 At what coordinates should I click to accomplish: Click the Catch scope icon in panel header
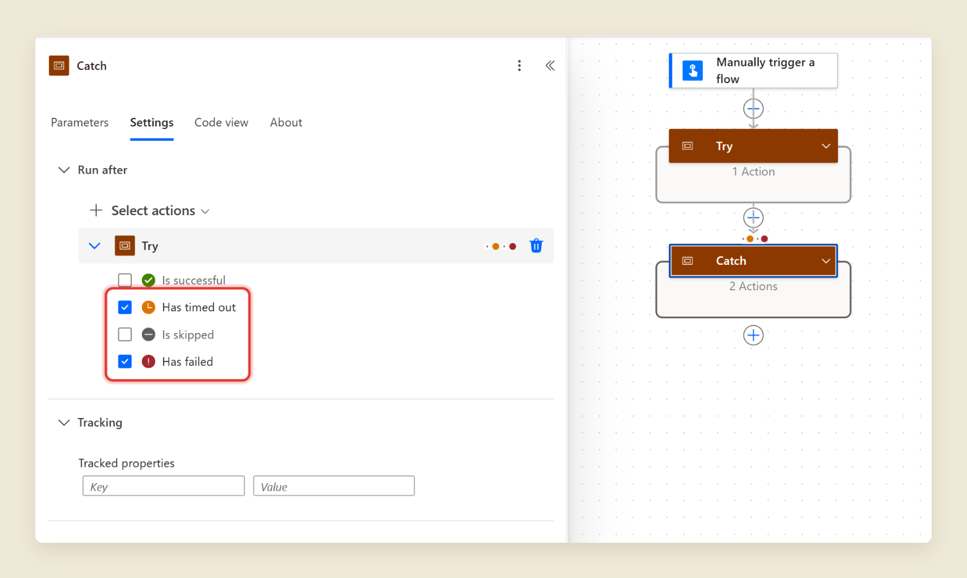click(x=59, y=66)
